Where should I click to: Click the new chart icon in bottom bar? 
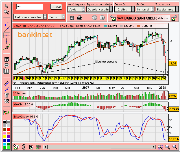(x=16, y=147)
